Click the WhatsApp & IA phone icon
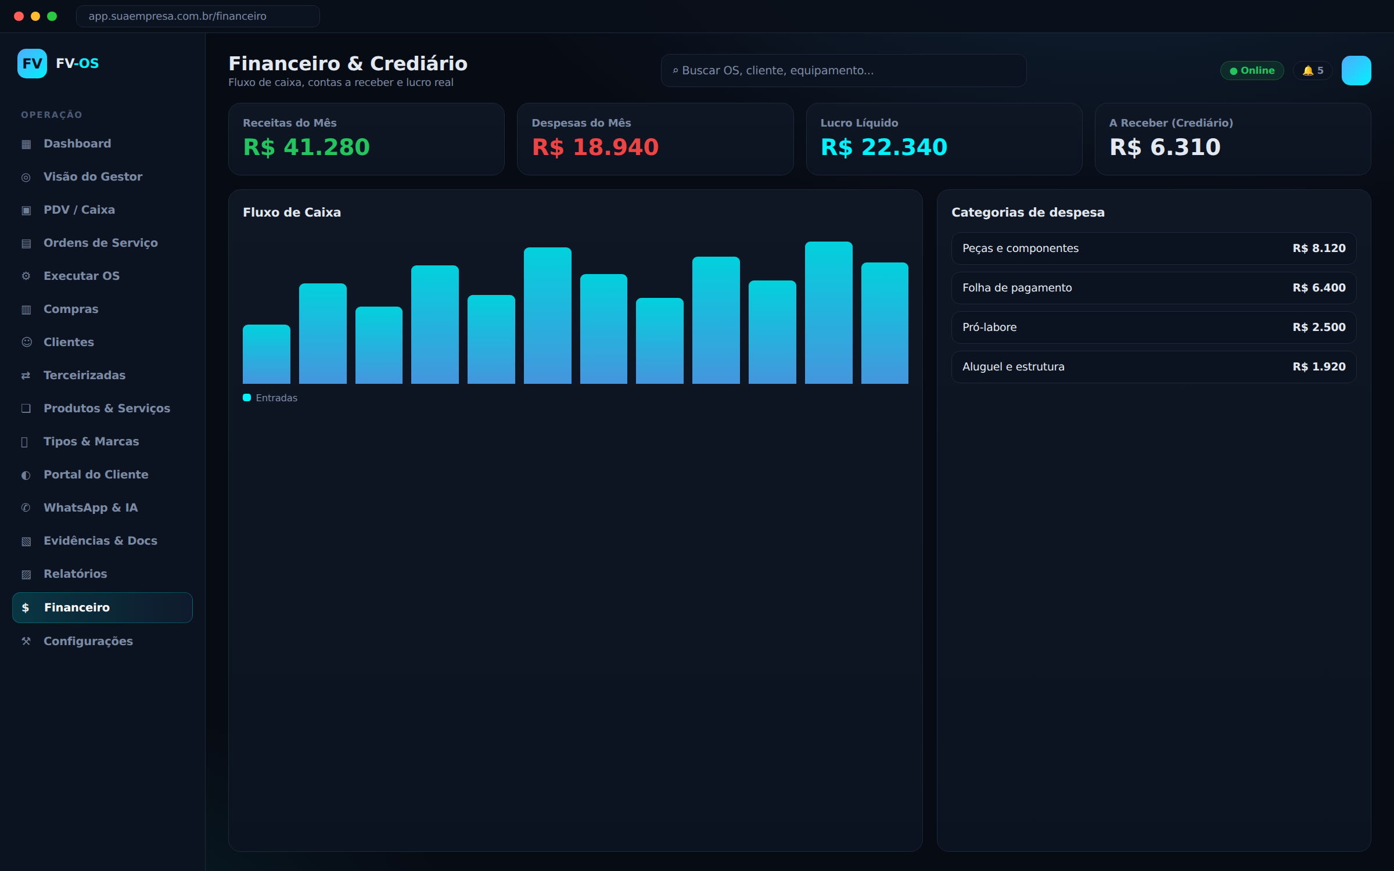 (26, 508)
